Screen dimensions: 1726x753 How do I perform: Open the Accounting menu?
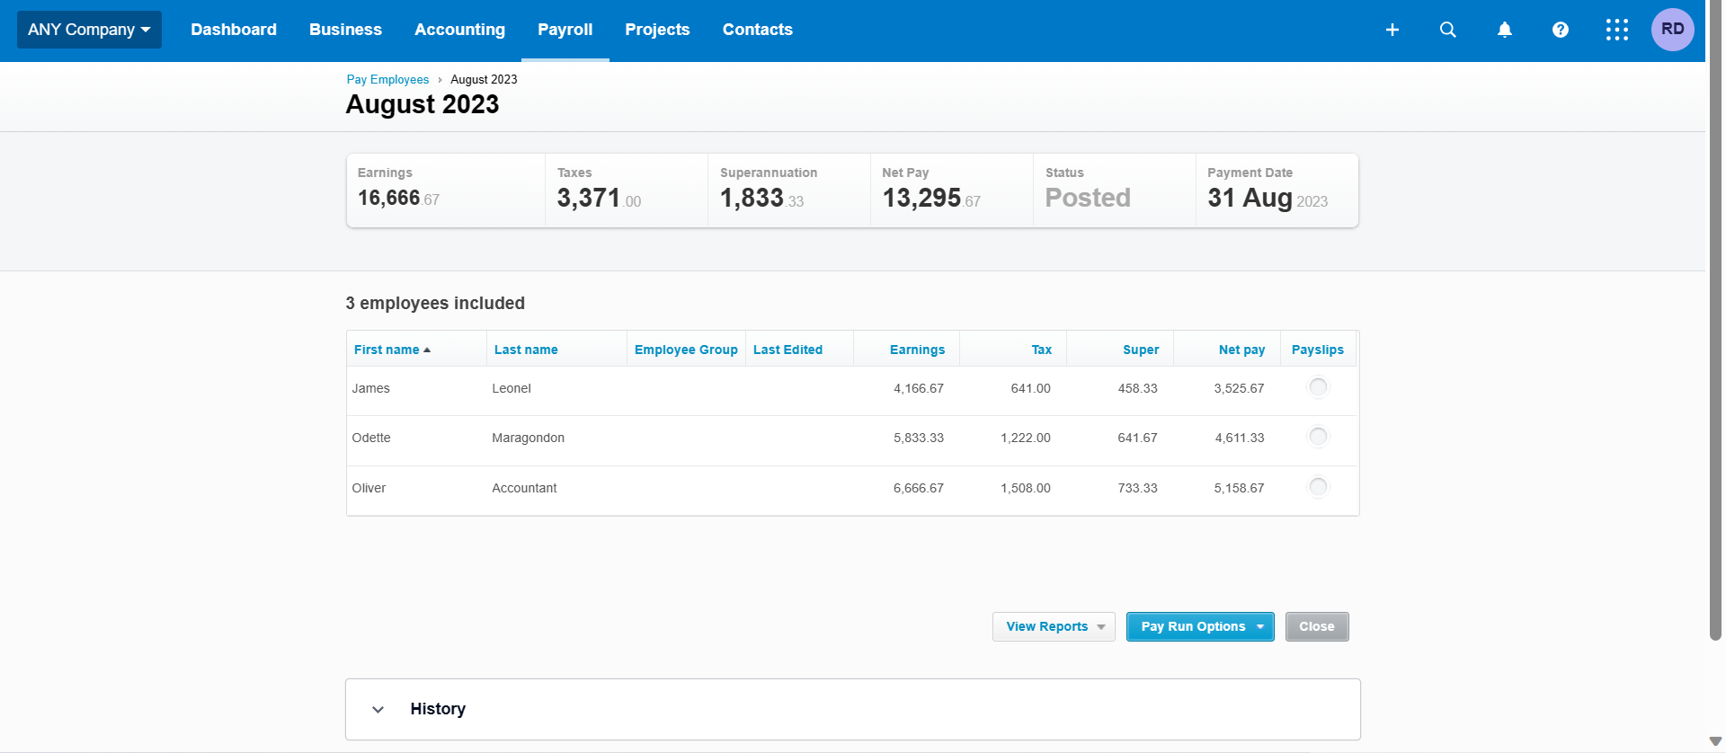459,30
